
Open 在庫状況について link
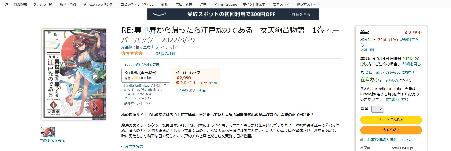pyautogui.click(x=398, y=80)
